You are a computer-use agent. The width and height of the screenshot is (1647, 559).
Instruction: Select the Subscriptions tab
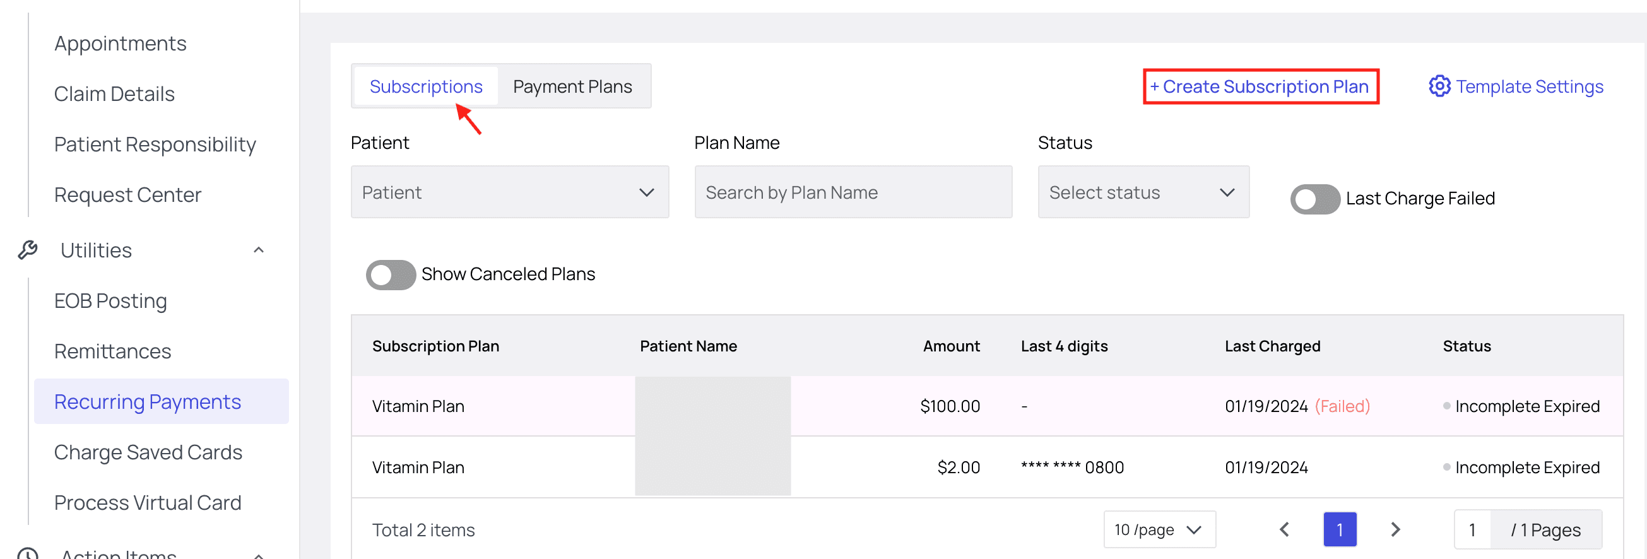pyautogui.click(x=426, y=86)
